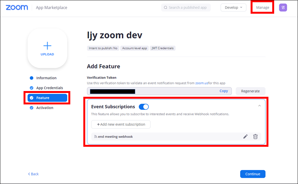Click the search a published app field
The height and width of the screenshot is (184, 298).
click(186, 7)
